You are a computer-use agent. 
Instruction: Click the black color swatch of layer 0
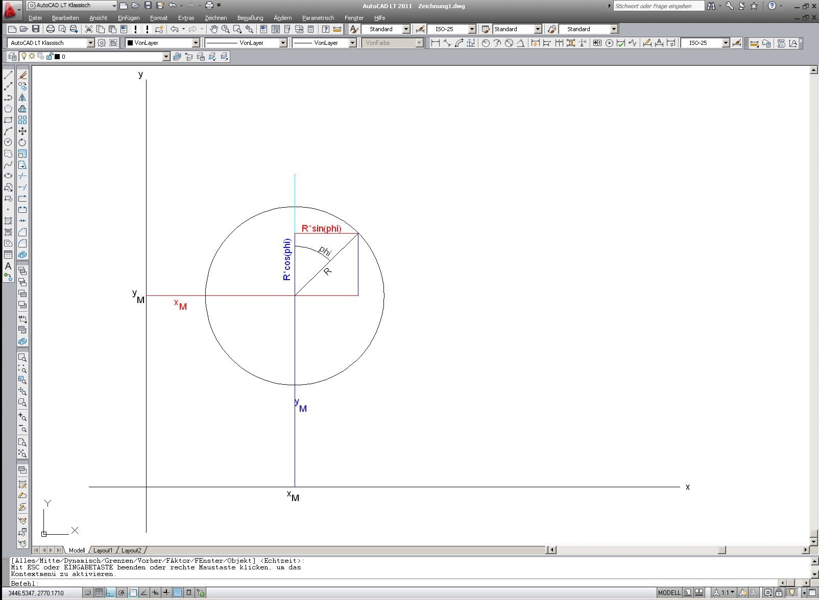(57, 57)
